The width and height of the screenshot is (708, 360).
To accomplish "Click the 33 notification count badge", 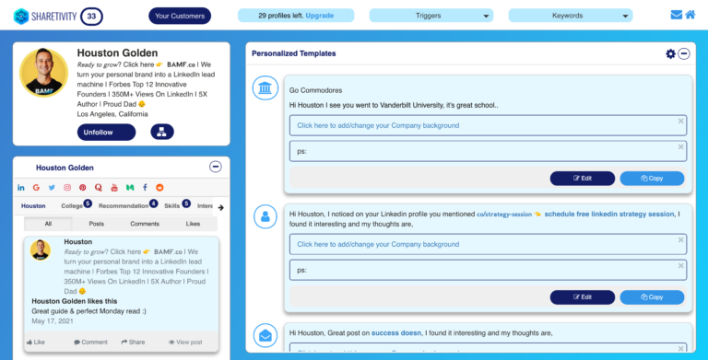I will [x=91, y=17].
